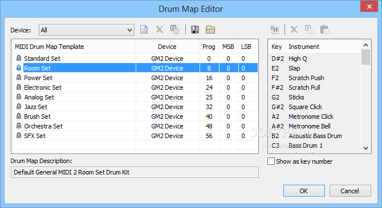Delete the selected instrument entry
Viewport: 382px width, 208px height.
[294, 30]
